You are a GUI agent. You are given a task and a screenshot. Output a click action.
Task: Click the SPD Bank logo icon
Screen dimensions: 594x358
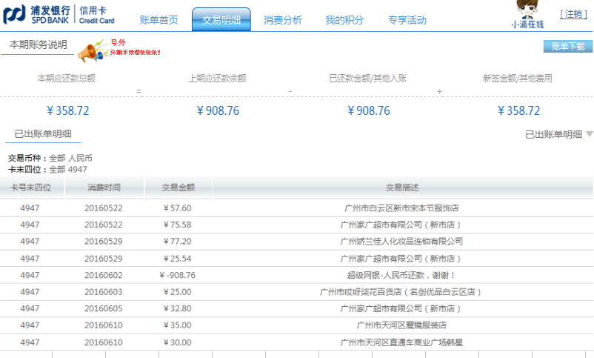tap(13, 15)
